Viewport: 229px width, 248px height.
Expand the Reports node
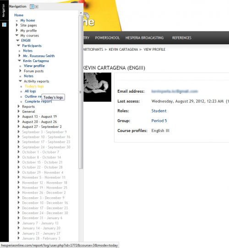19,106
